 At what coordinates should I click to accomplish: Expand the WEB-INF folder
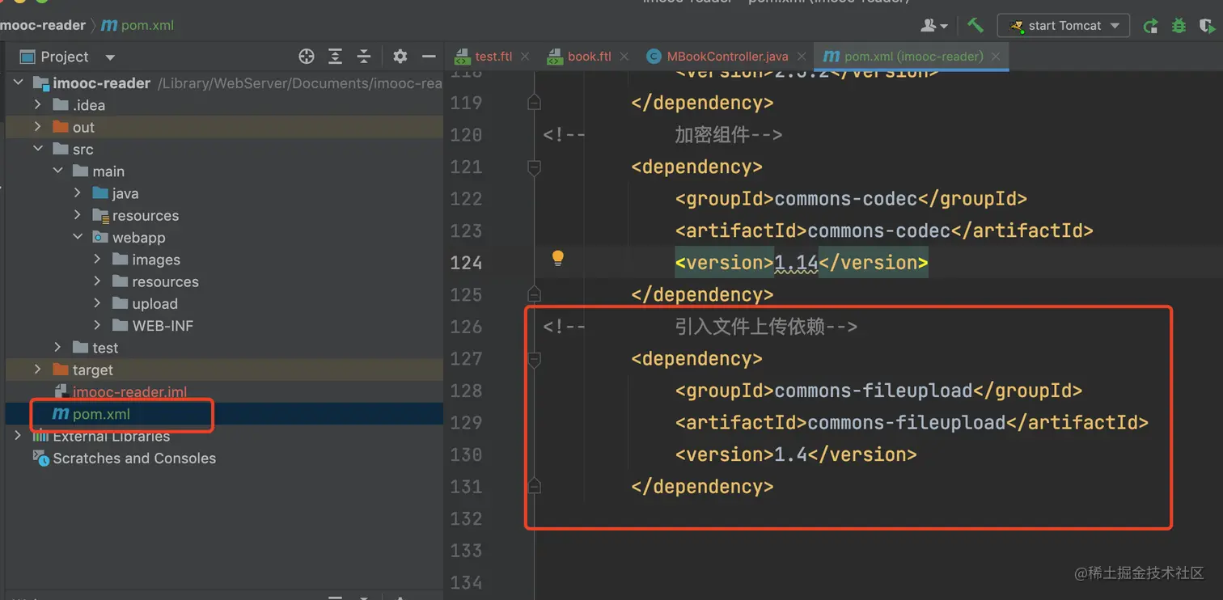pyautogui.click(x=98, y=326)
